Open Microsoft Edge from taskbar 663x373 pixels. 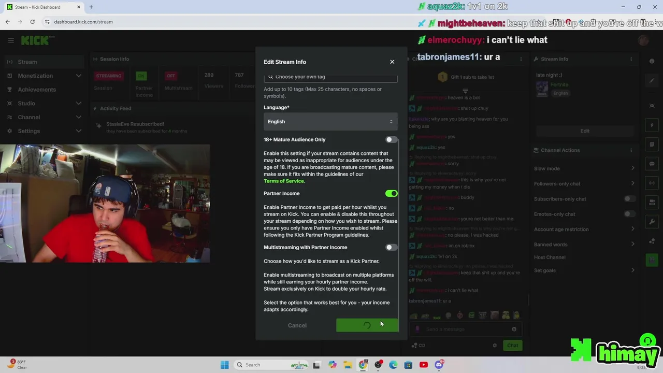coord(393,365)
